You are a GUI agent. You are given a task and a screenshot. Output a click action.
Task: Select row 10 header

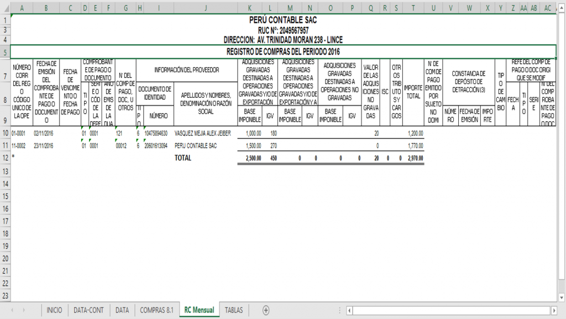click(x=6, y=133)
